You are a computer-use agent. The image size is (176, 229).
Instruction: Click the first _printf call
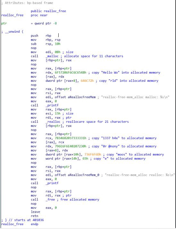click(52, 106)
